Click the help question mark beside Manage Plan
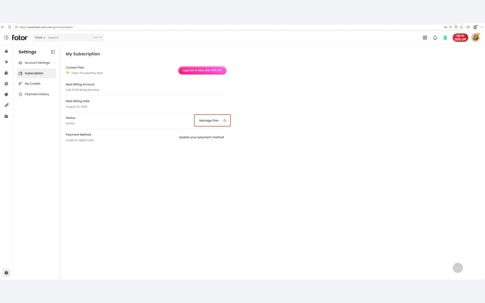 point(225,120)
